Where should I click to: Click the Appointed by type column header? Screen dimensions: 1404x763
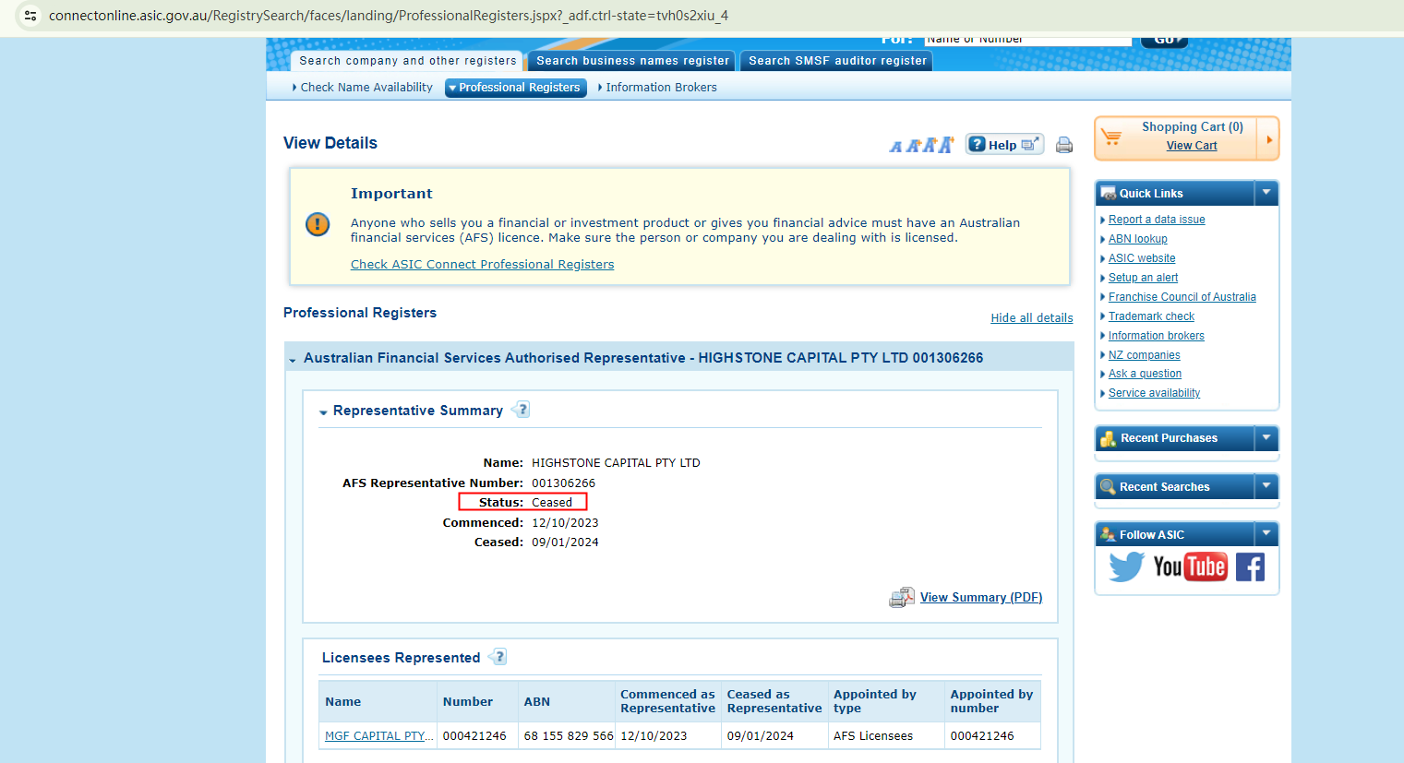[886, 702]
